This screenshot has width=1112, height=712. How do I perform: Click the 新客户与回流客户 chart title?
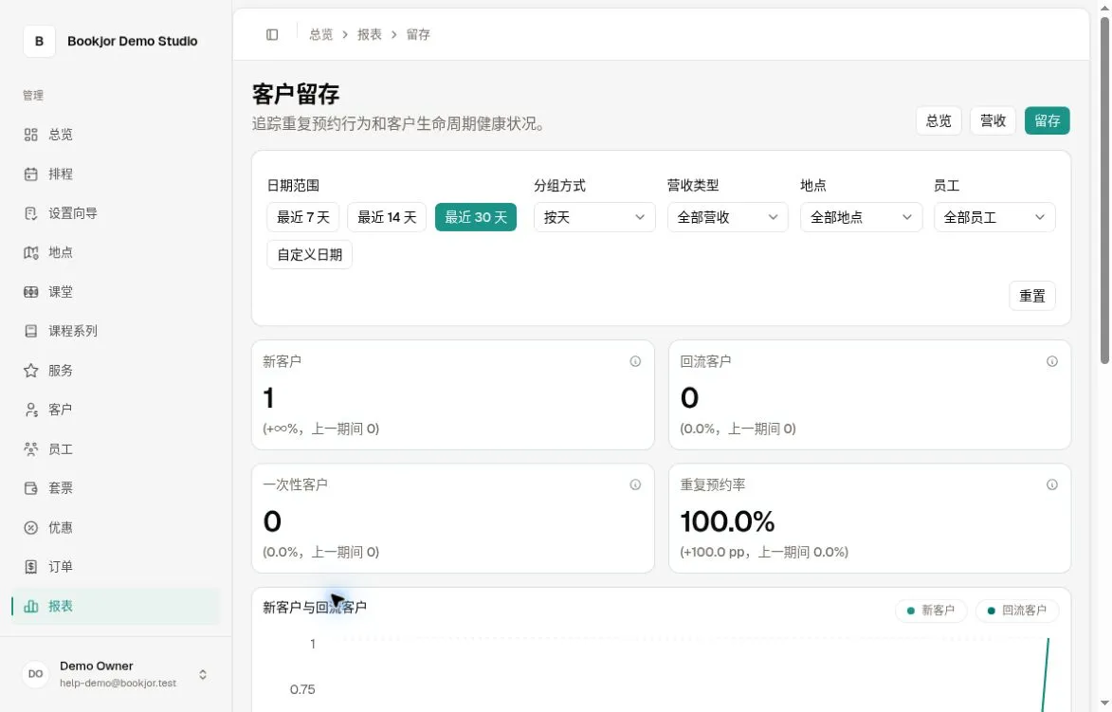[x=314, y=608]
